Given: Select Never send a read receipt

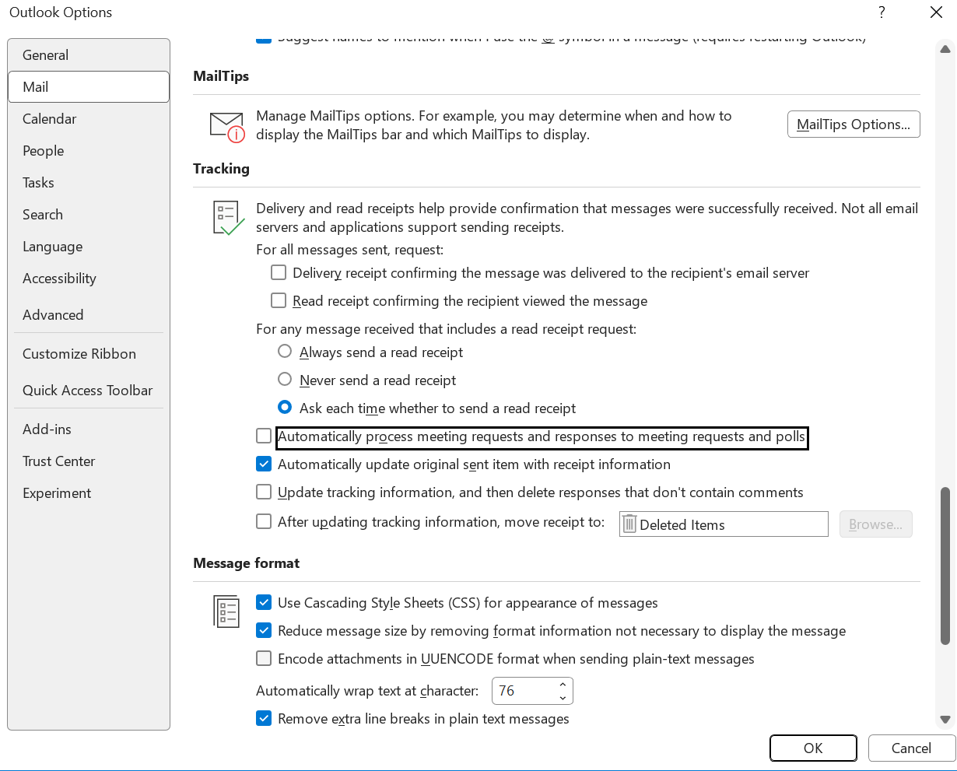Looking at the screenshot, I should click(285, 380).
